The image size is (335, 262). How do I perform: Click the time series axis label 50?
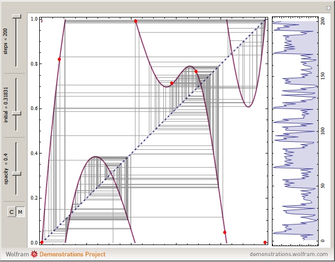point(323,186)
